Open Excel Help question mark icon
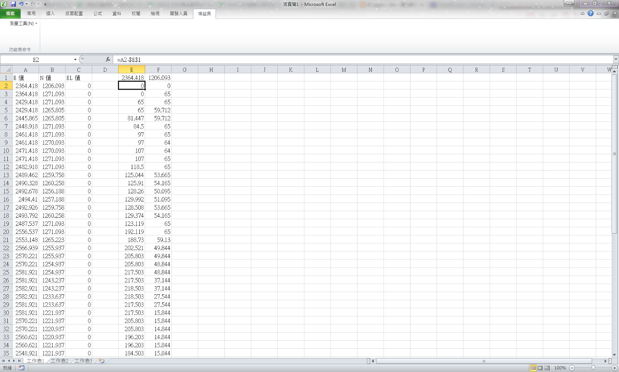The width and height of the screenshot is (619, 372). pos(590,14)
